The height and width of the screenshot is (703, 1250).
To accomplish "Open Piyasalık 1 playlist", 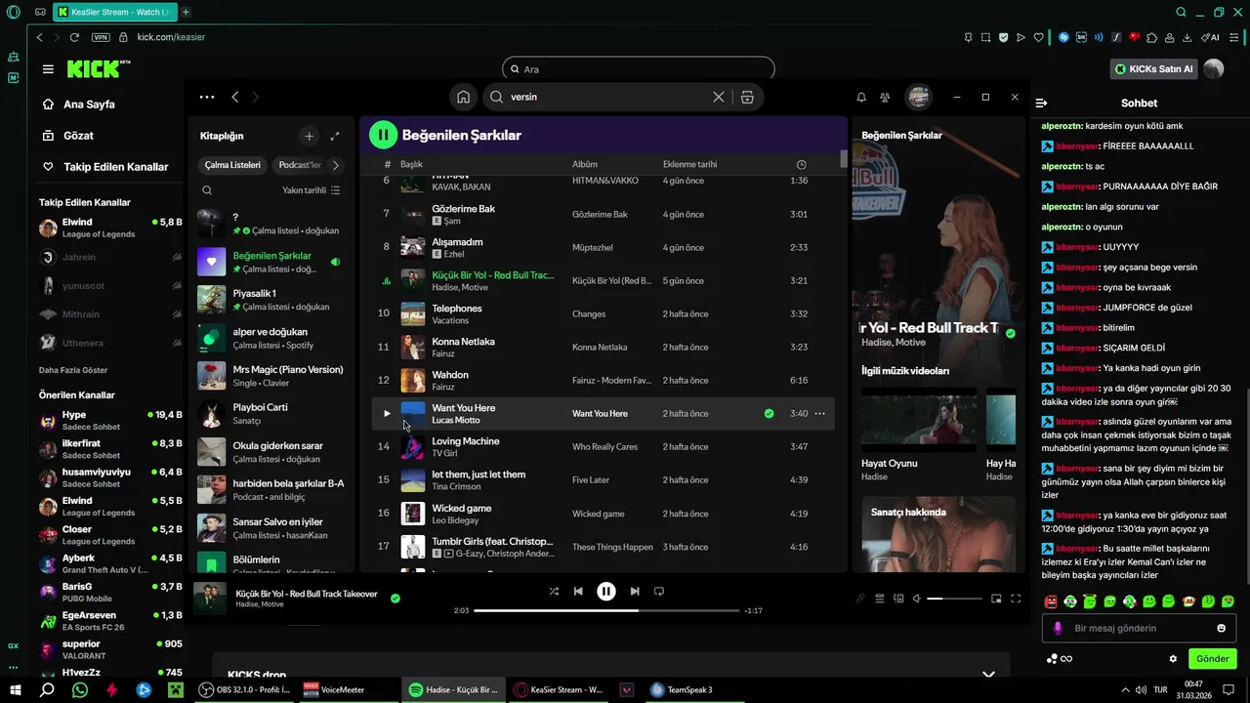I will [271, 300].
